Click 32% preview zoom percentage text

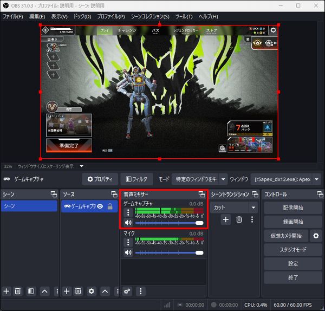click(x=8, y=166)
